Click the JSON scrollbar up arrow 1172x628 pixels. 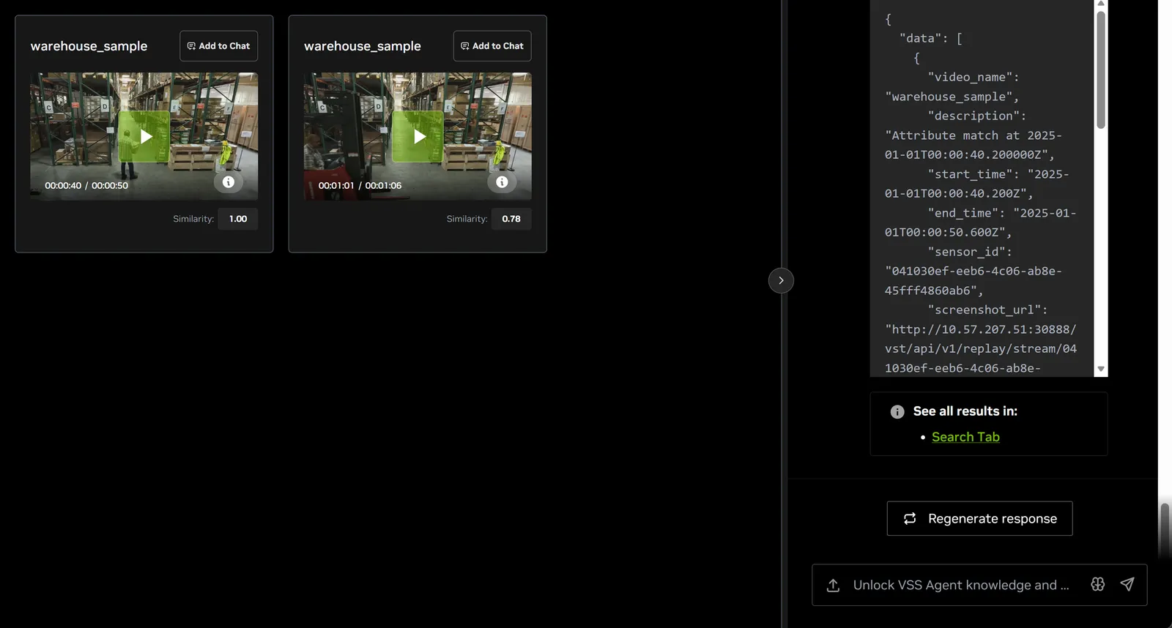pos(1101,4)
